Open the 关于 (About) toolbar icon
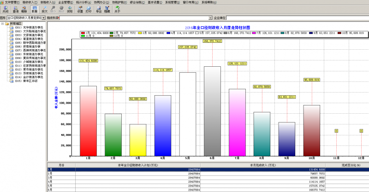The image size is (369, 192). point(117,10)
